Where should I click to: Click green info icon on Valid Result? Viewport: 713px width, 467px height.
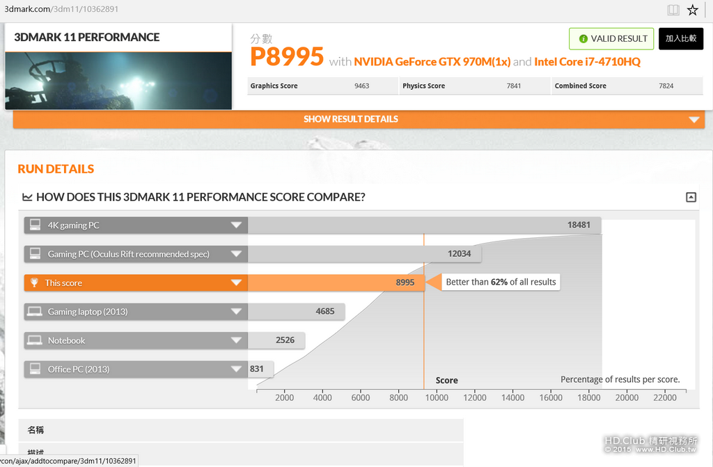583,39
